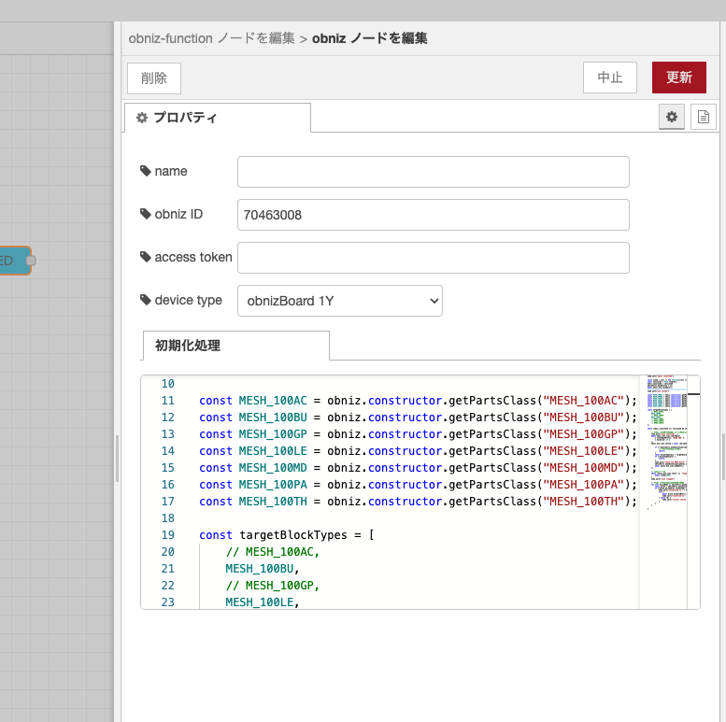Click the node properties gear icon button
This screenshot has height=722, width=726.
click(672, 117)
